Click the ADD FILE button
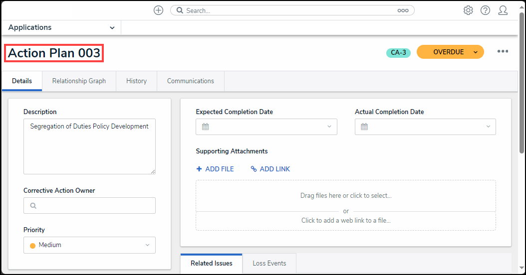 pos(215,169)
